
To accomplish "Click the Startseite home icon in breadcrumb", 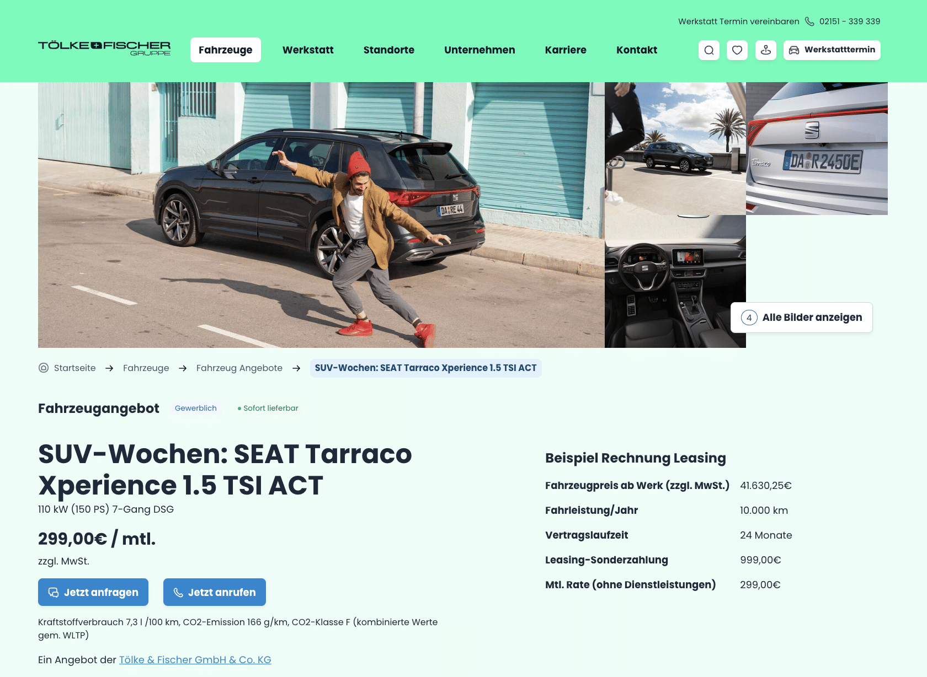I will [x=44, y=368].
